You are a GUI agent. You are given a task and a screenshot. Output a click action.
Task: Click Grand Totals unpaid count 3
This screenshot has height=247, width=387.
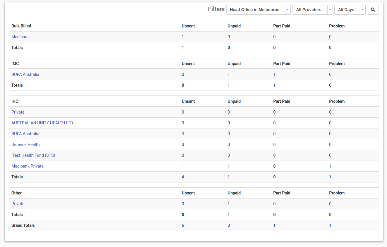229,225
